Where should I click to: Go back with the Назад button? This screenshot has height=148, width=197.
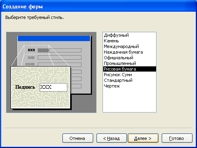pyautogui.click(x=111, y=138)
